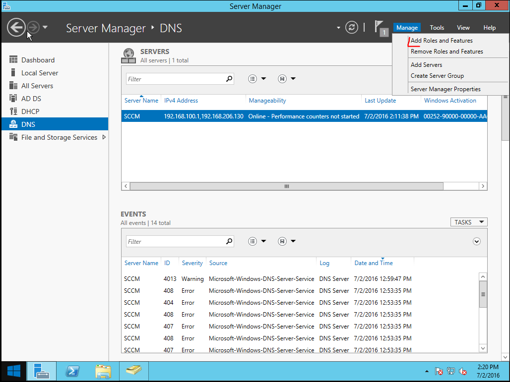Open dropdown arrow beside Events save icon
The image size is (510, 382).
[x=293, y=241]
